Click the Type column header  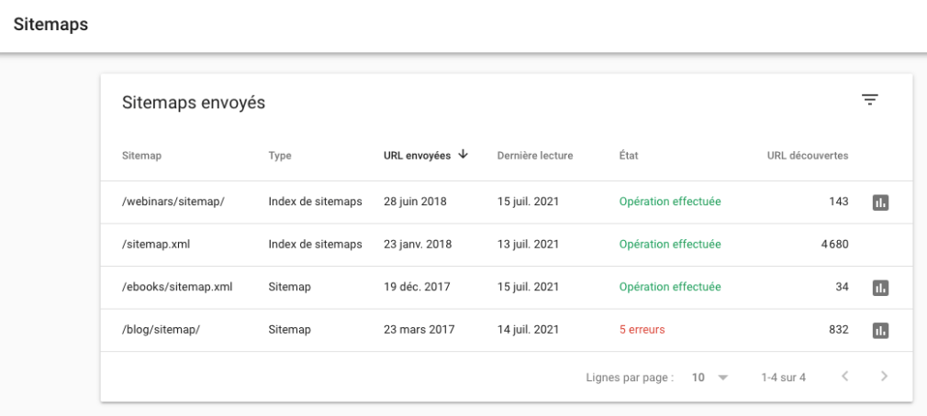pyautogui.click(x=280, y=156)
